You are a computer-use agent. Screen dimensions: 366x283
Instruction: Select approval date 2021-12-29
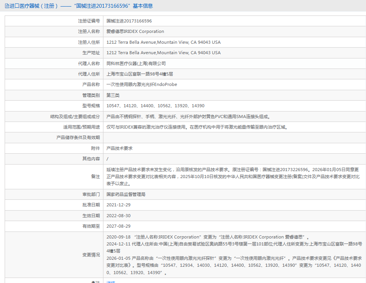[x=119, y=205]
